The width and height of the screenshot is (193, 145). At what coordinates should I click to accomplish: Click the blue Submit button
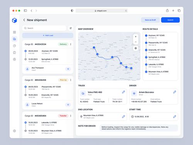(170, 20)
